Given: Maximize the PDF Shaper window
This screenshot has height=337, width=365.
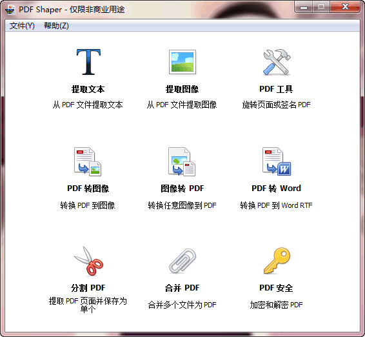Looking at the screenshot, I should pos(321,7).
